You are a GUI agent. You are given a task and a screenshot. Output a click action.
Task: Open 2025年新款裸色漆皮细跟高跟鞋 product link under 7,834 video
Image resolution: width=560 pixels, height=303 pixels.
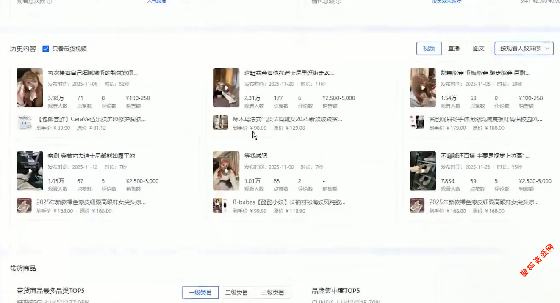tap(484, 202)
